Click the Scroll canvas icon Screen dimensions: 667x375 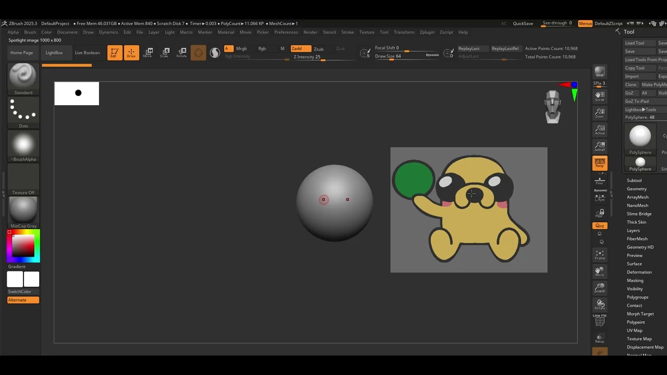(x=600, y=96)
